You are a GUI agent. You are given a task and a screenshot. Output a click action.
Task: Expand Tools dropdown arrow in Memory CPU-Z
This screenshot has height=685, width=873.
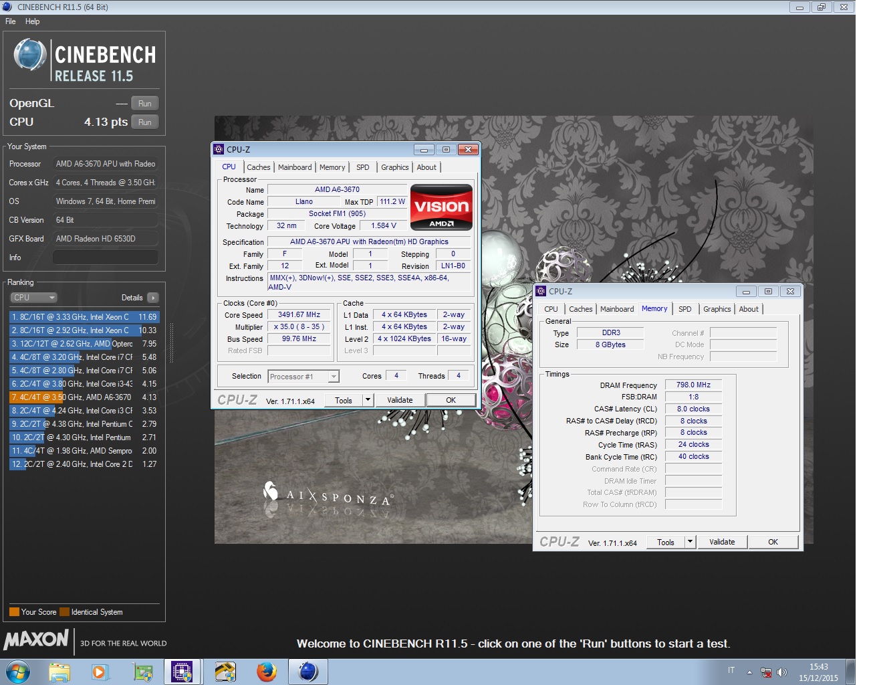tap(691, 542)
